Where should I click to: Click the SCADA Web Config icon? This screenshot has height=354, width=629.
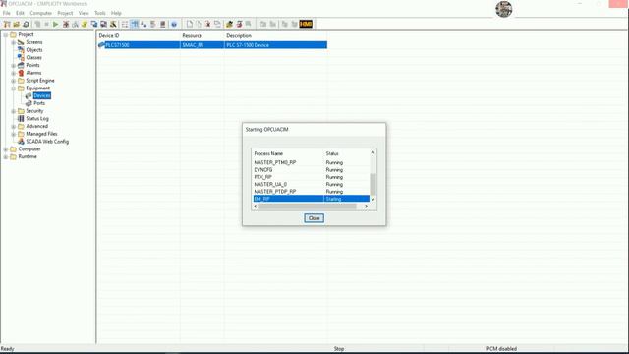tap(21, 142)
